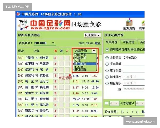Toggle 首 pick 3 for match 04
The height and width of the screenshot is (128, 160).
point(55,76)
